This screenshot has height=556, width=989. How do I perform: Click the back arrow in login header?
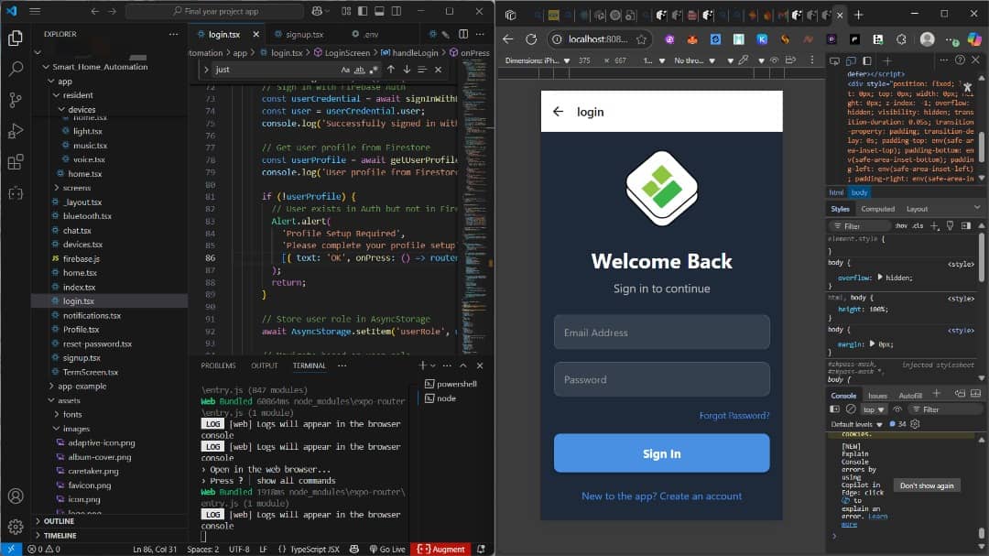pos(559,112)
